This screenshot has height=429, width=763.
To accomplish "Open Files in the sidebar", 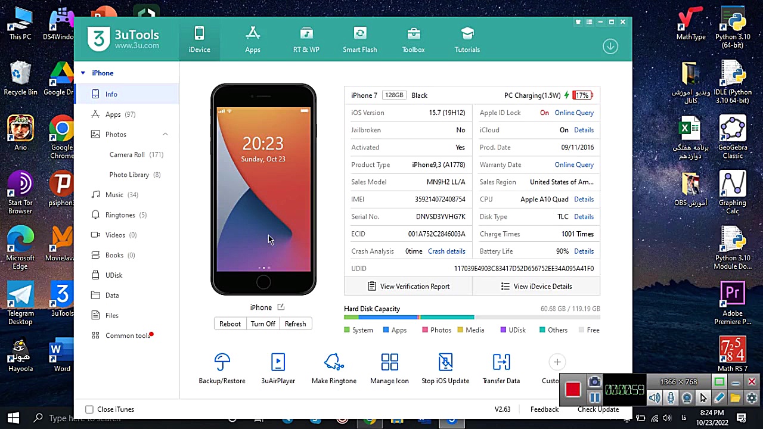I will [126, 316].
